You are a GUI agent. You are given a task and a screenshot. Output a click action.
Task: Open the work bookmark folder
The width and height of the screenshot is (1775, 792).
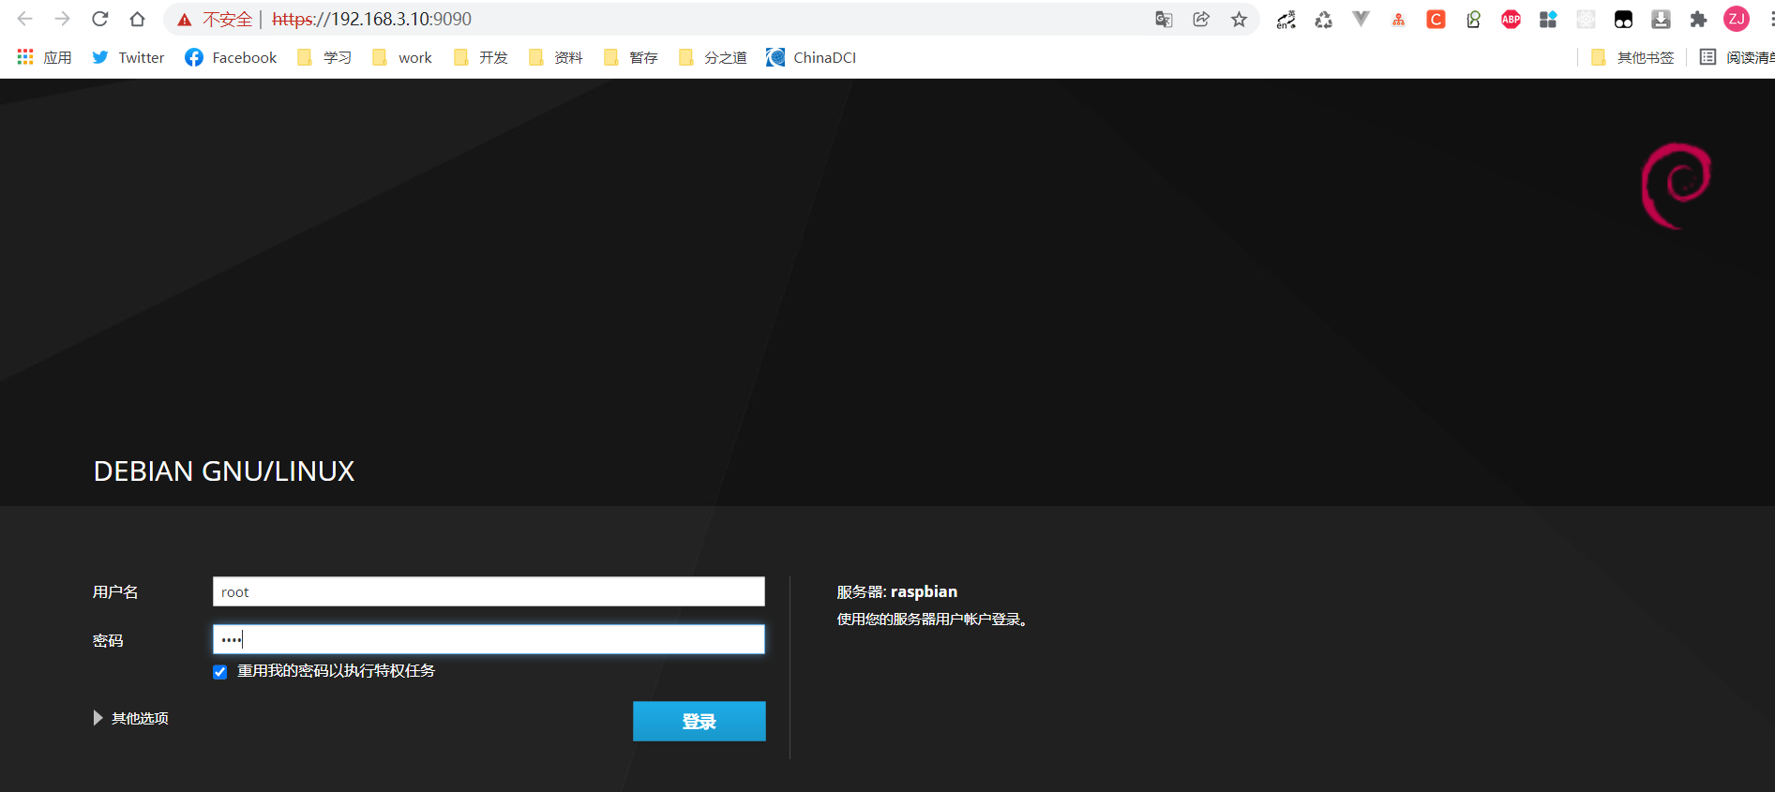click(402, 57)
